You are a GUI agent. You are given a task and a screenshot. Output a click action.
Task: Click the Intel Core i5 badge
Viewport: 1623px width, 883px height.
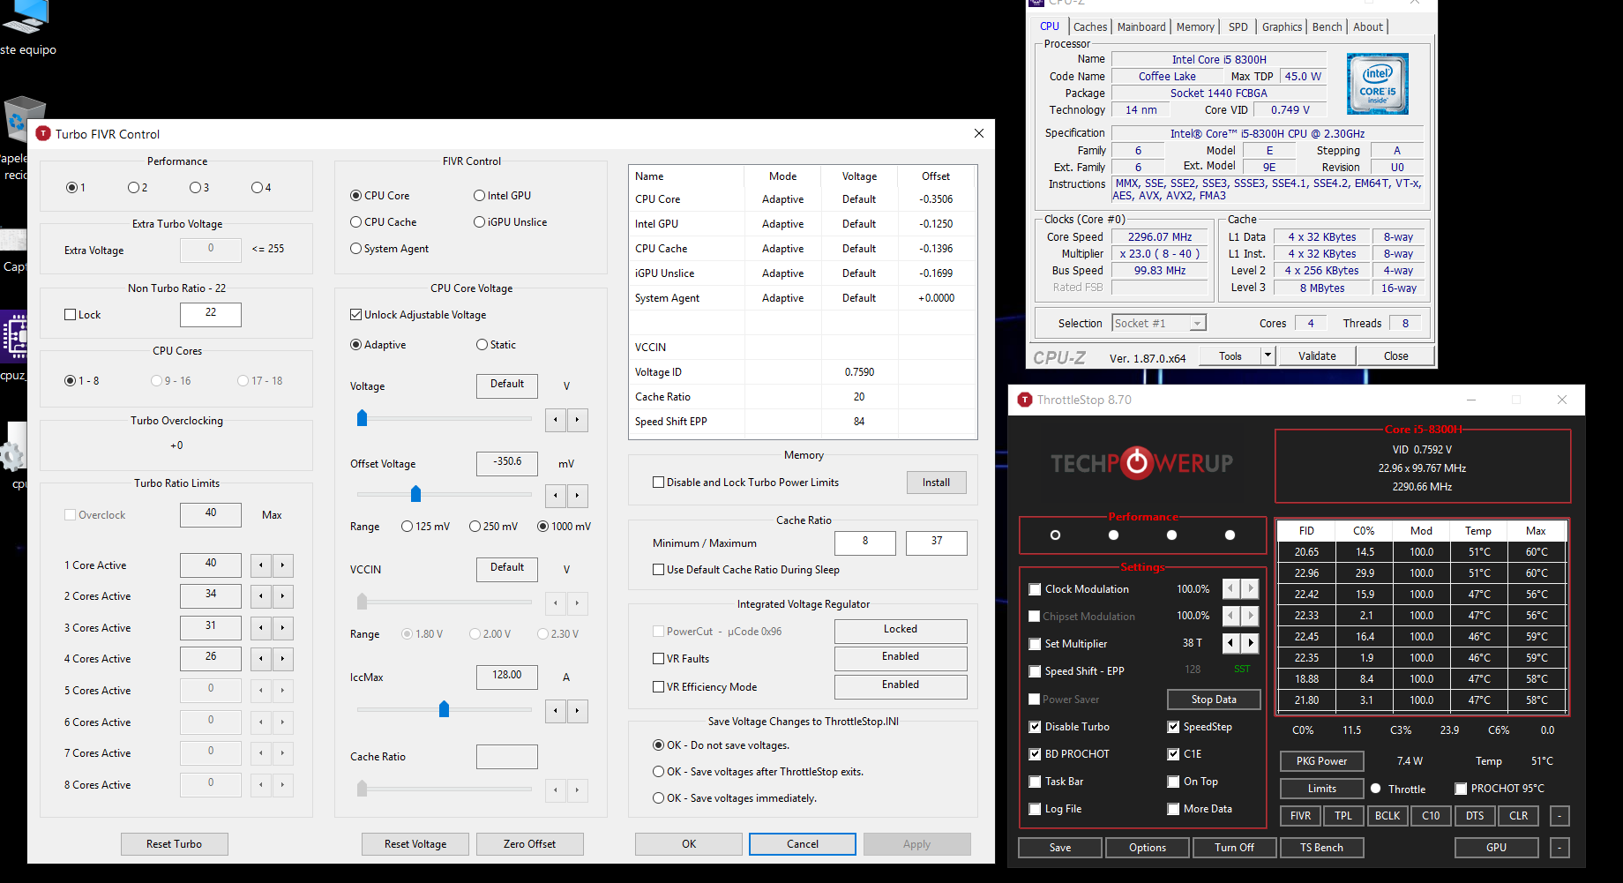tap(1377, 84)
